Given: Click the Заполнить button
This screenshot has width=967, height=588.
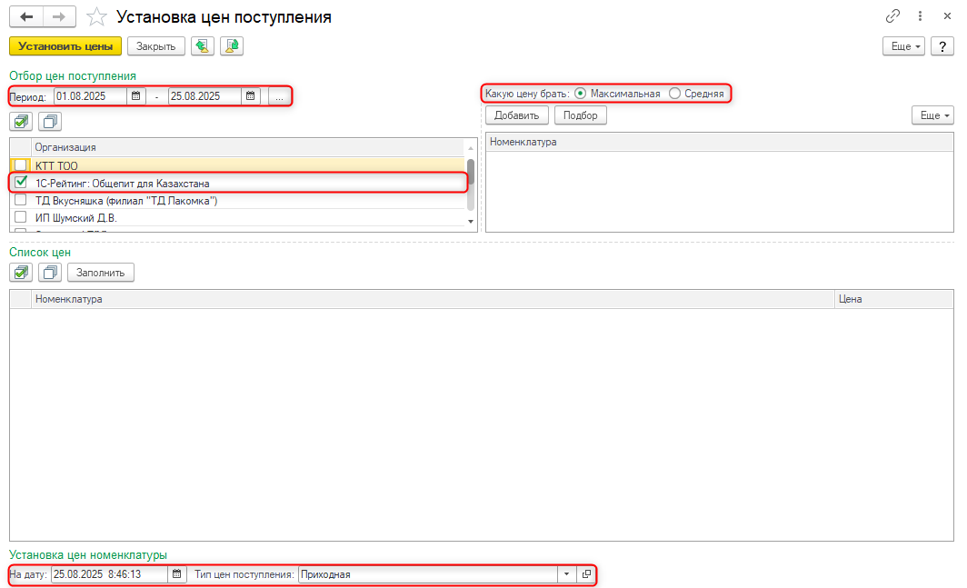Looking at the screenshot, I should pos(101,272).
